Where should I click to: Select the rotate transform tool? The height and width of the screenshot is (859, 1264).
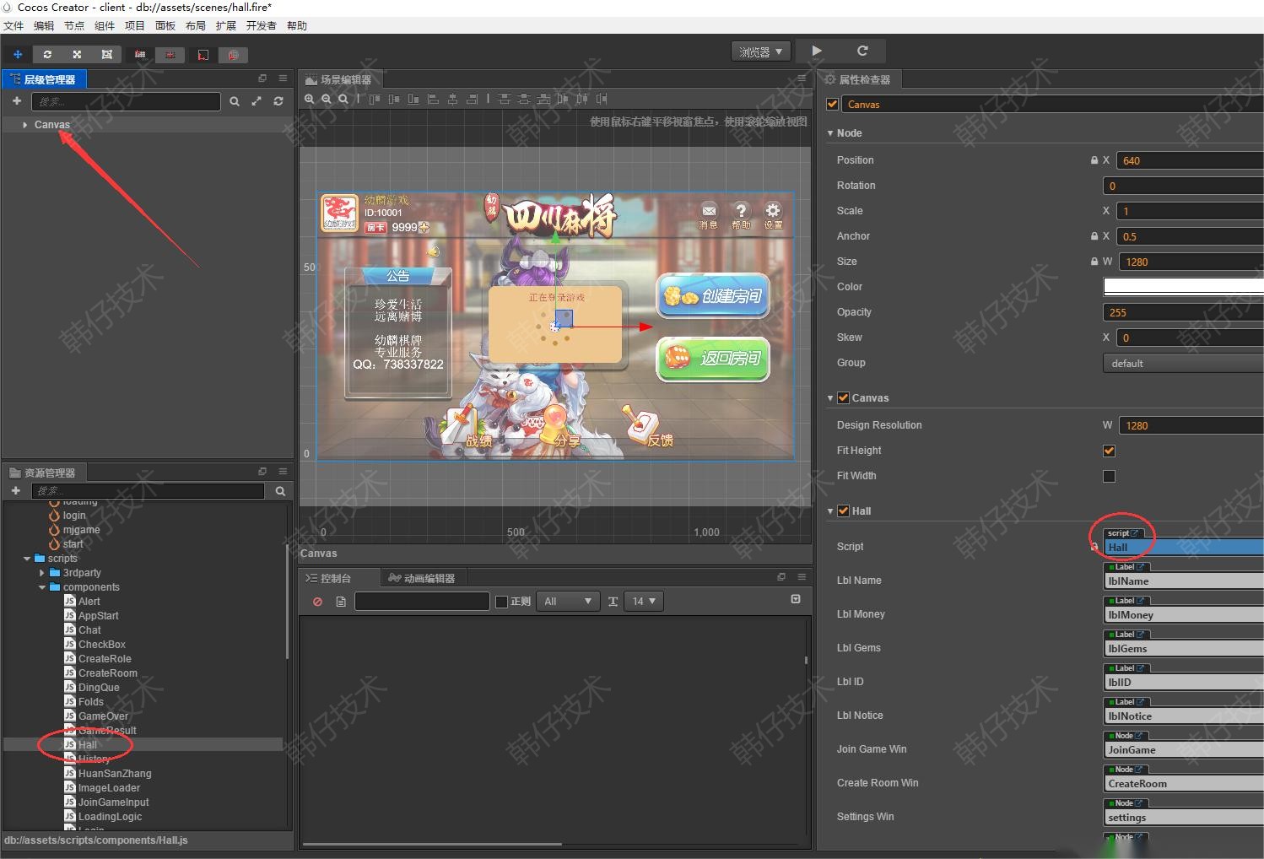(47, 54)
